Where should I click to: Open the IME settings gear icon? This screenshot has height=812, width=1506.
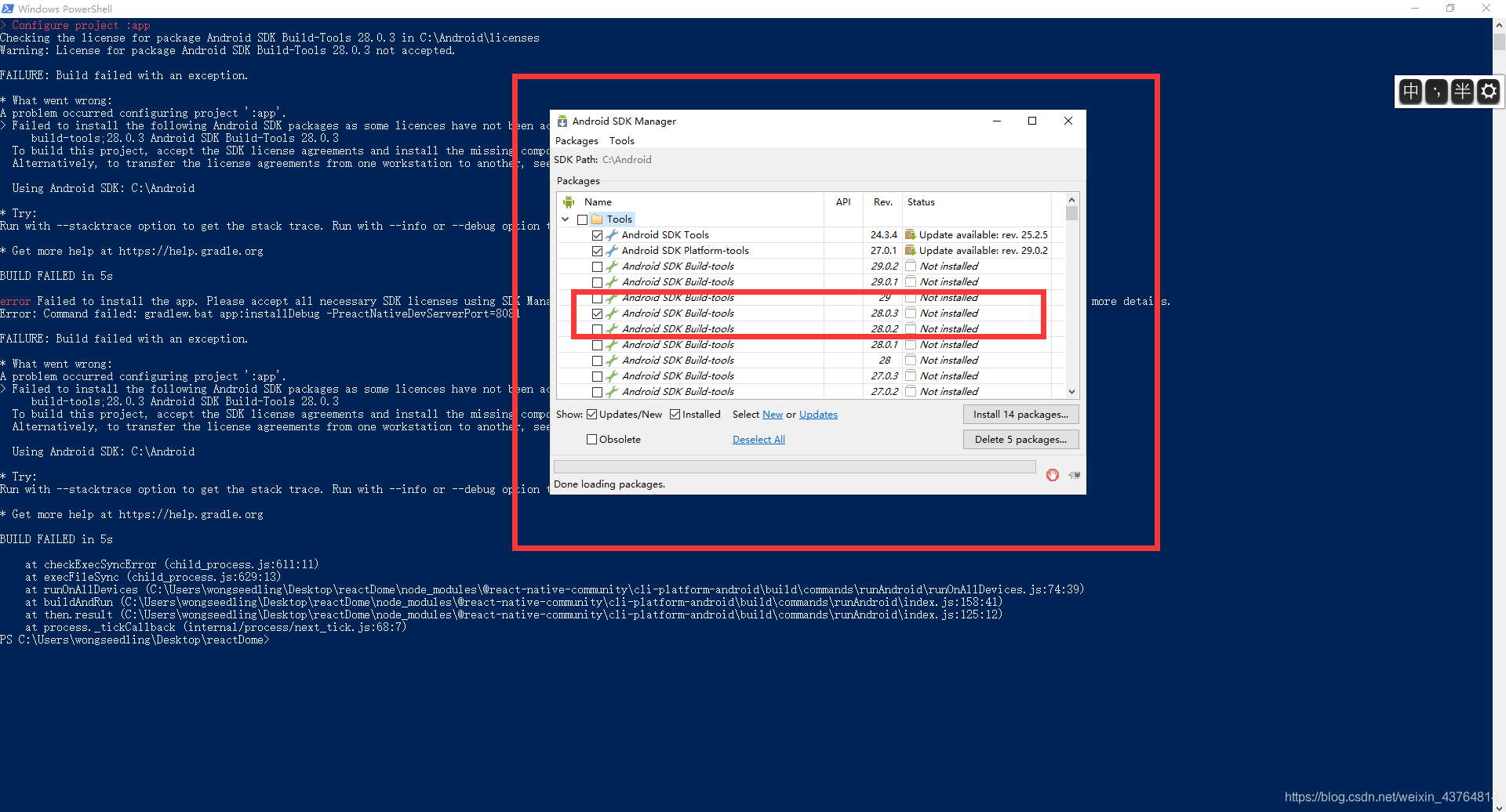[1488, 92]
